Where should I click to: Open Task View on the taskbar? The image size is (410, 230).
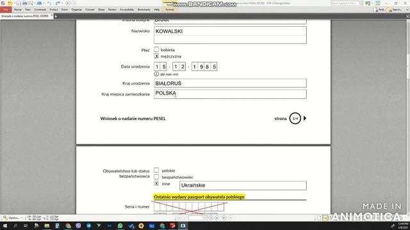point(26,226)
